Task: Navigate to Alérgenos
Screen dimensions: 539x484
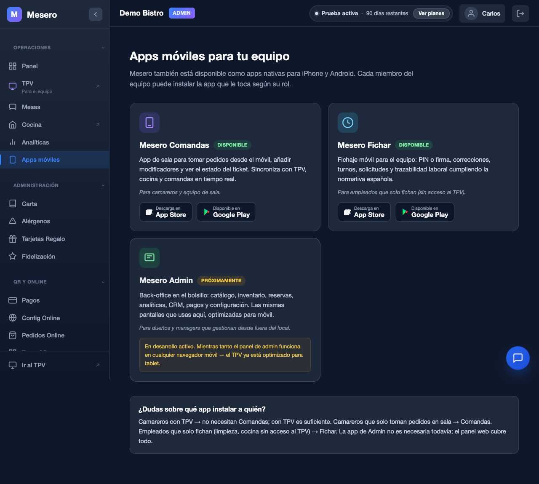Action: tap(55, 221)
